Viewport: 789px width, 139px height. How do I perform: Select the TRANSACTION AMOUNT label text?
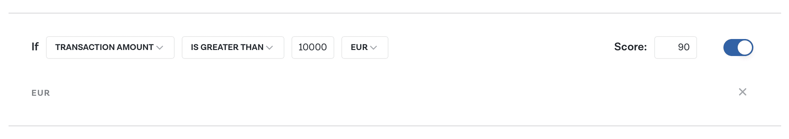[104, 47]
